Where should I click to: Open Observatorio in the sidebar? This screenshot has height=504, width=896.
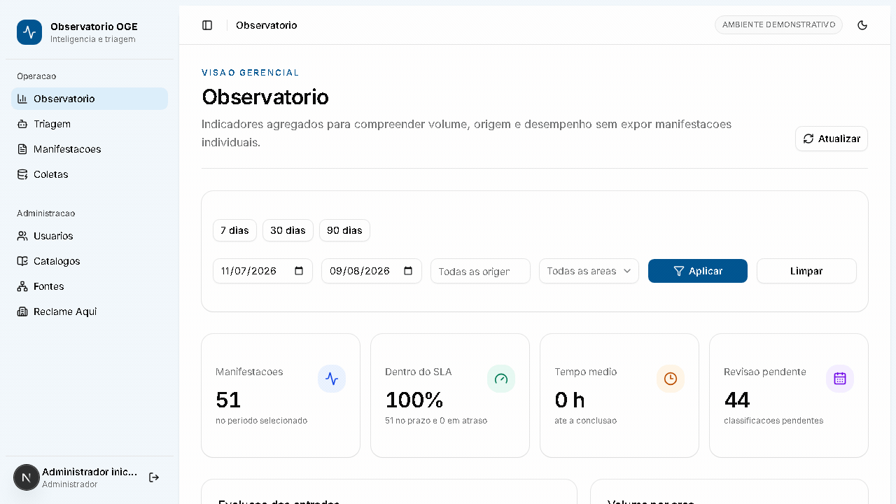coord(90,99)
